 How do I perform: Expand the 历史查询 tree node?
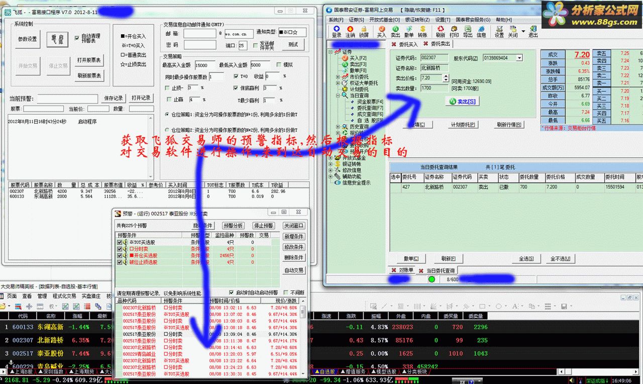[338, 127]
